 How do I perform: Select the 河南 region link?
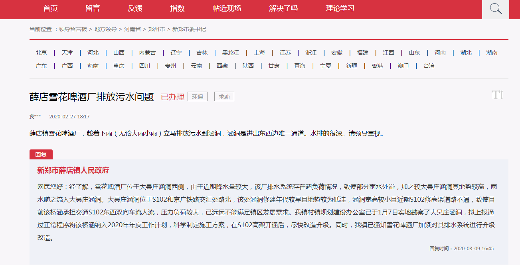440,53
